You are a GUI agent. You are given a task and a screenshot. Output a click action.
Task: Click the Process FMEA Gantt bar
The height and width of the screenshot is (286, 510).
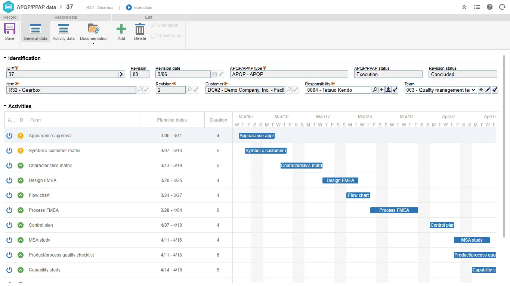(394, 210)
